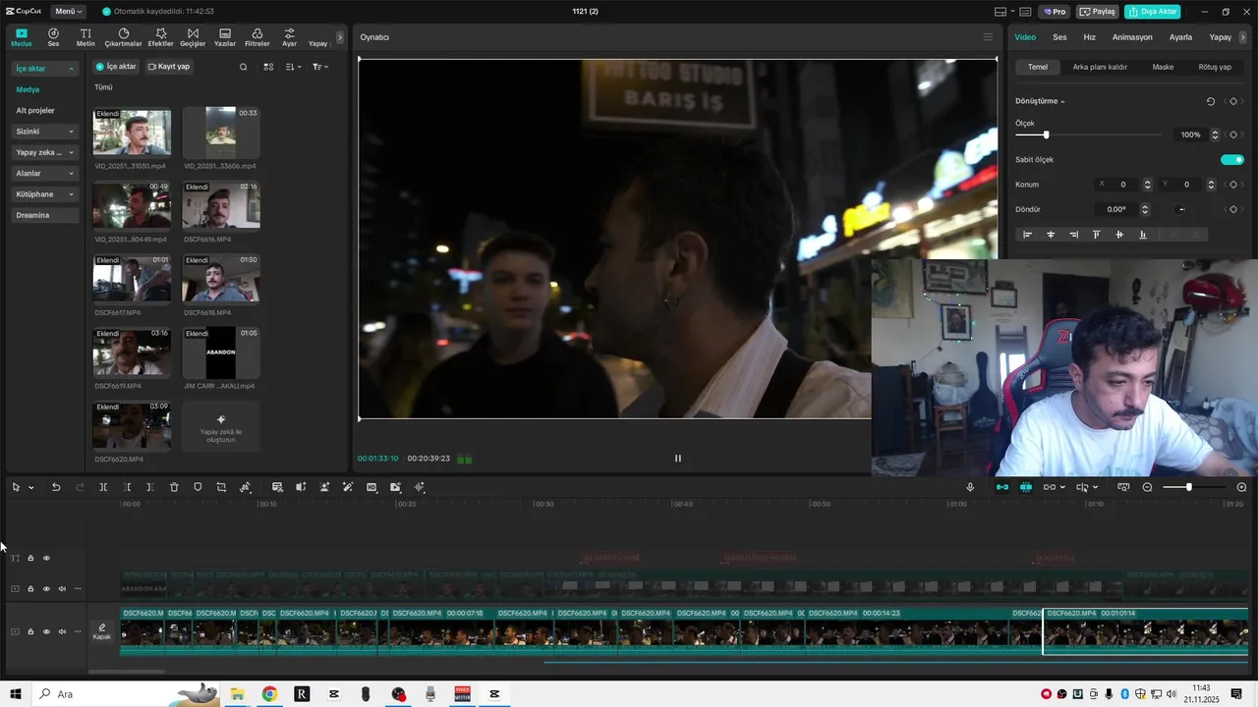This screenshot has height=707, width=1258.
Task: Pause the preview playback
Action: pos(677,458)
